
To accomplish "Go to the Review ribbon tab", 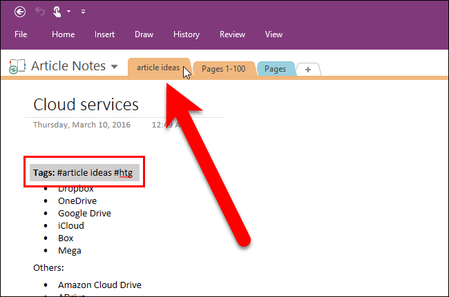I will [x=232, y=34].
